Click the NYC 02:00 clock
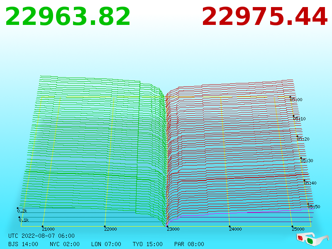The width and height of the screenshot is (332, 249). coord(65,244)
